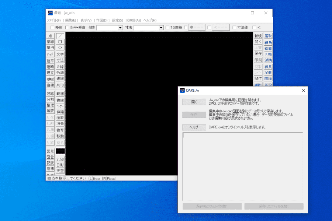This screenshot has height=221, width=332.
Task: Click the 2.50 scale button
Action: (60, 159)
